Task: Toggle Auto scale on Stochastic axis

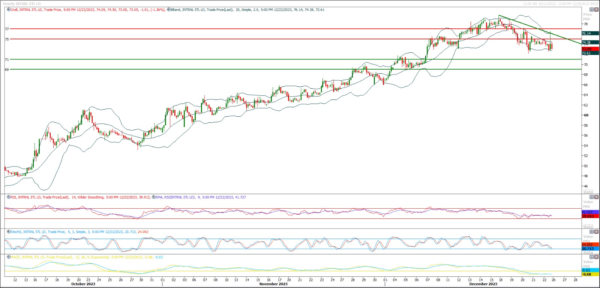Action: [x=588, y=252]
